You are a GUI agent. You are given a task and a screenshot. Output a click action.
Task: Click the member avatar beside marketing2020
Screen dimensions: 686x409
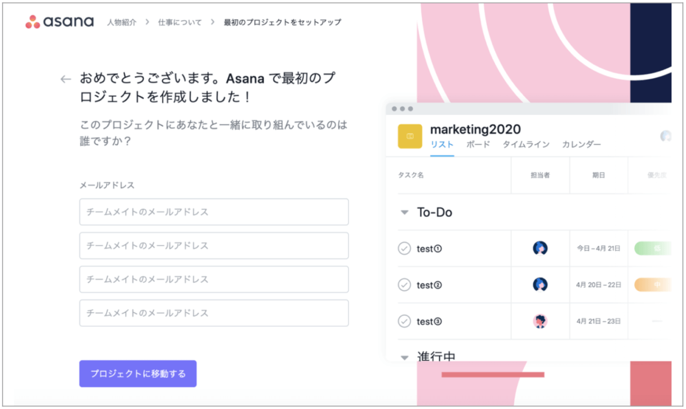click(x=666, y=136)
